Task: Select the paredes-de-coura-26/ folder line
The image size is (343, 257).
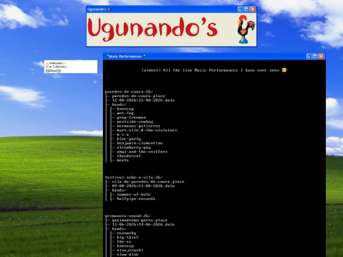Action: point(129,92)
